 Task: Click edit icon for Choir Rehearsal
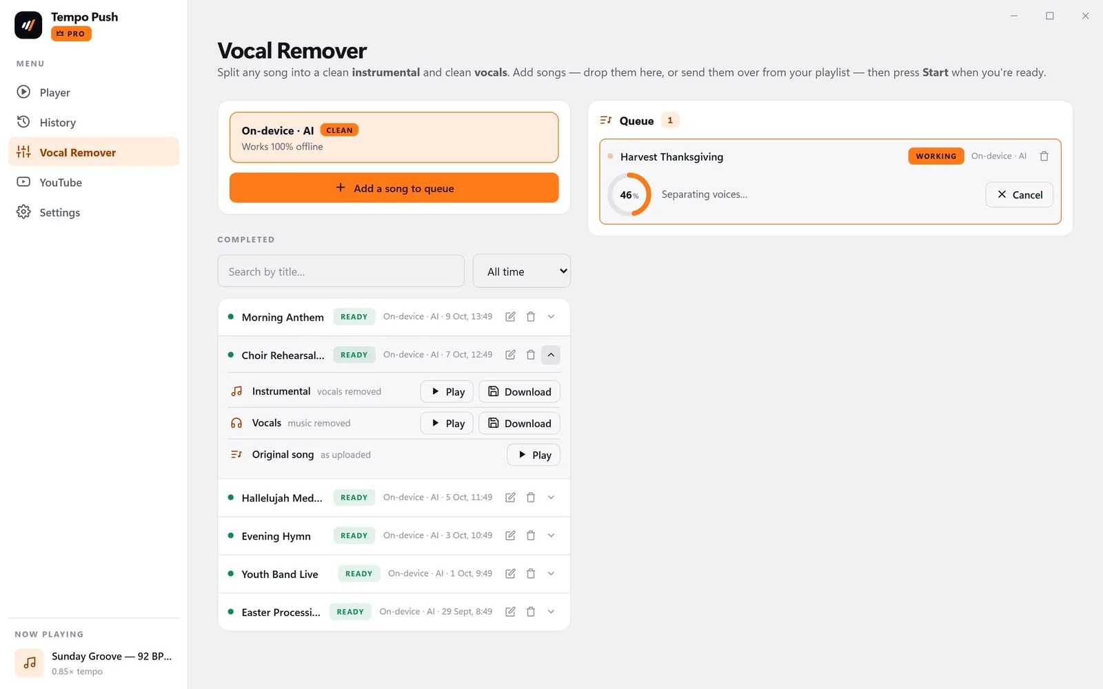(510, 355)
